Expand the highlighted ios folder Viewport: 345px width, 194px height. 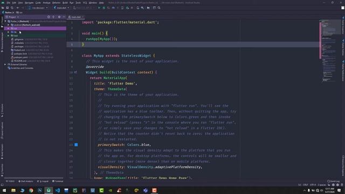(x=9, y=29)
